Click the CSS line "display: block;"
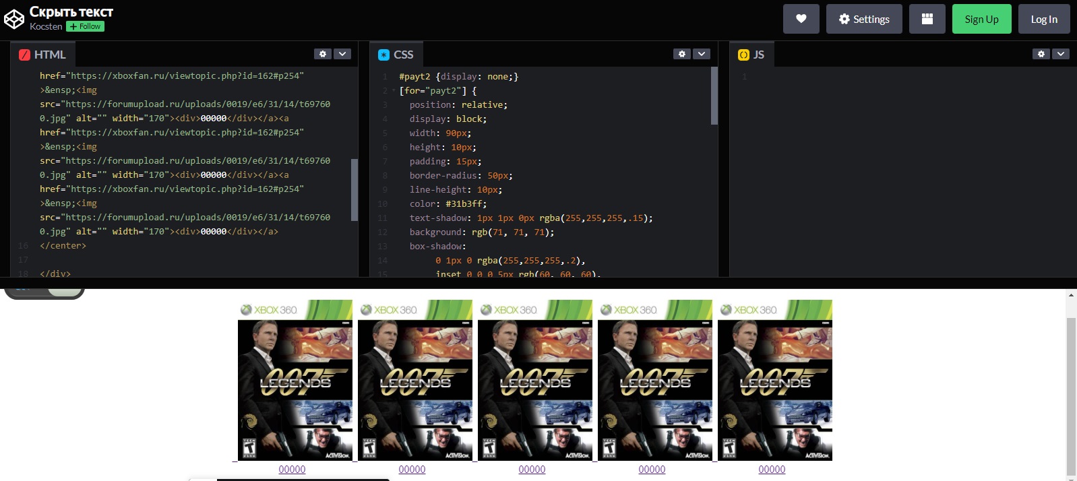 click(448, 119)
